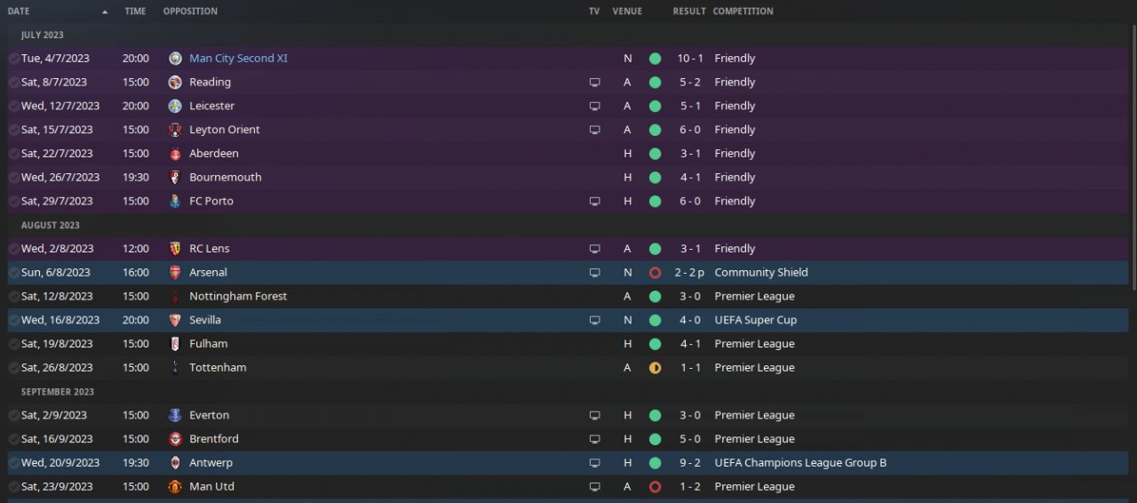This screenshot has height=503, width=1137.
Task: Click the Arsenal club badge icon
Action: 175,273
